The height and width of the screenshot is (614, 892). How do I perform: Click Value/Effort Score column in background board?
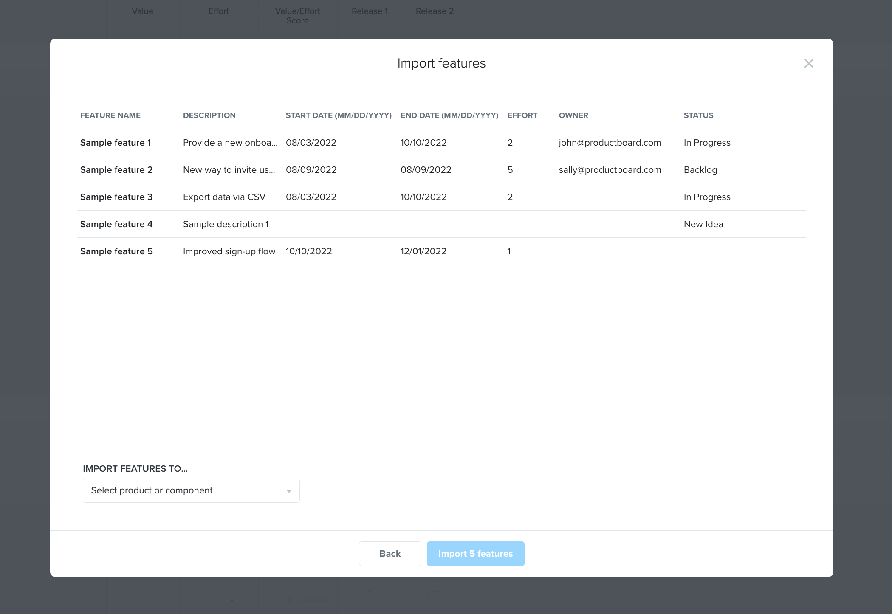(x=297, y=16)
